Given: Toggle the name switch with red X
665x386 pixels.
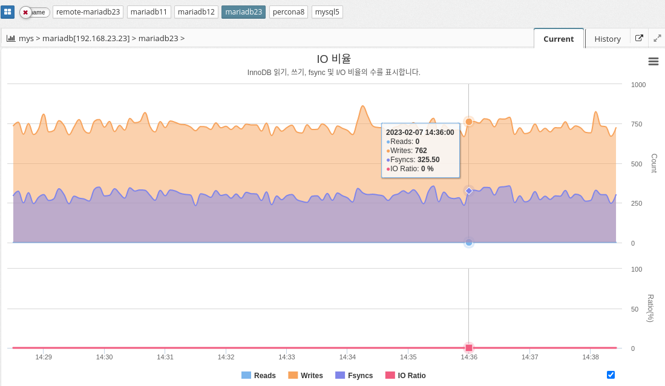Looking at the screenshot, I should 34,12.
